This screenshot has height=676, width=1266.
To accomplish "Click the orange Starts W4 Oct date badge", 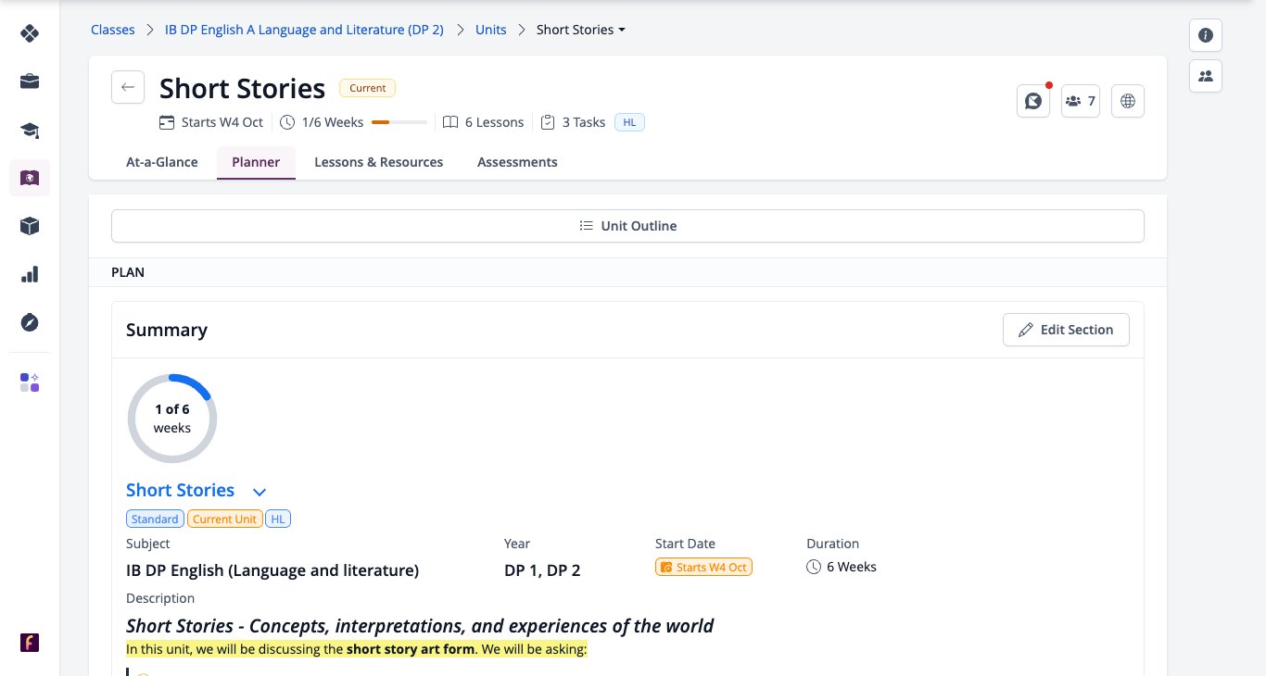I will tap(703, 567).
